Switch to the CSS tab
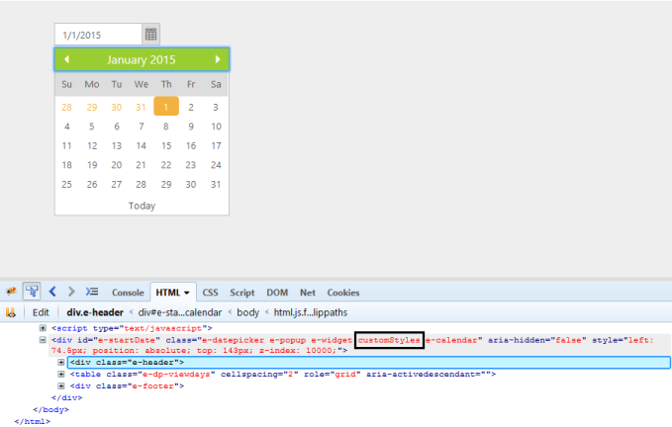This screenshot has height=427, width=672. tap(210, 293)
